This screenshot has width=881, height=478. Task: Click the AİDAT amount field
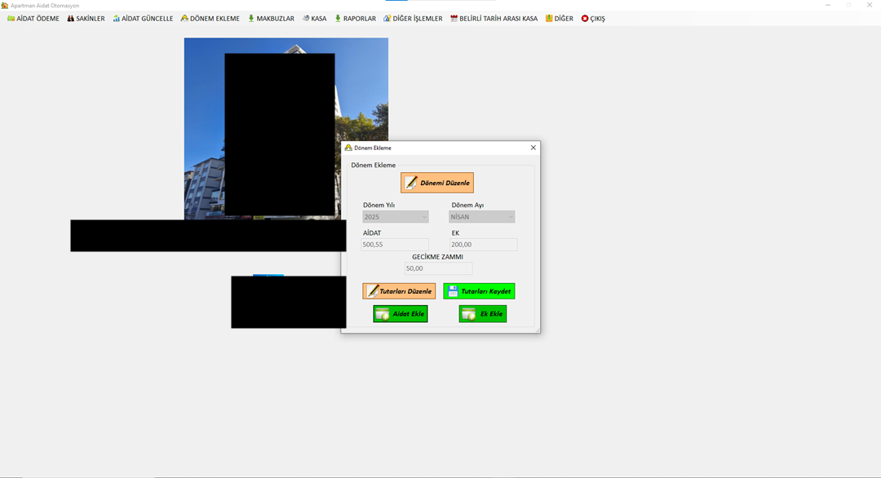tap(396, 245)
